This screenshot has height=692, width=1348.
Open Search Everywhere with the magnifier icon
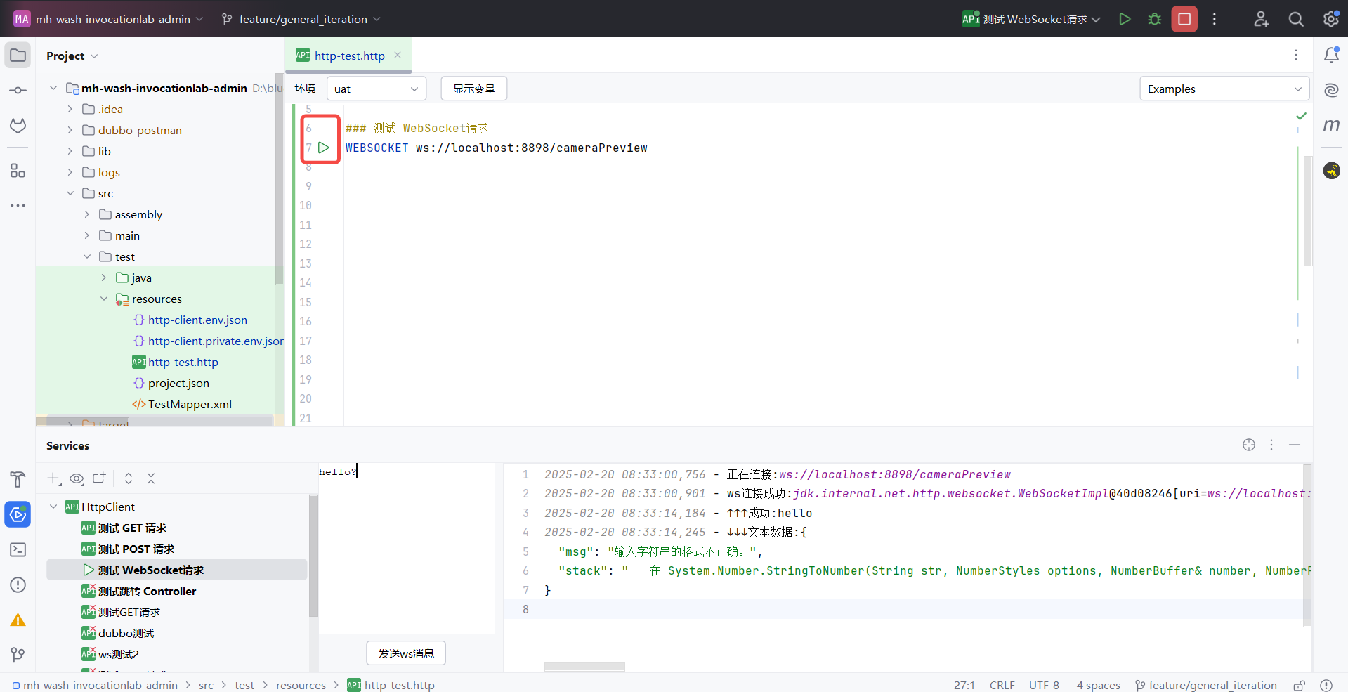[x=1295, y=19]
